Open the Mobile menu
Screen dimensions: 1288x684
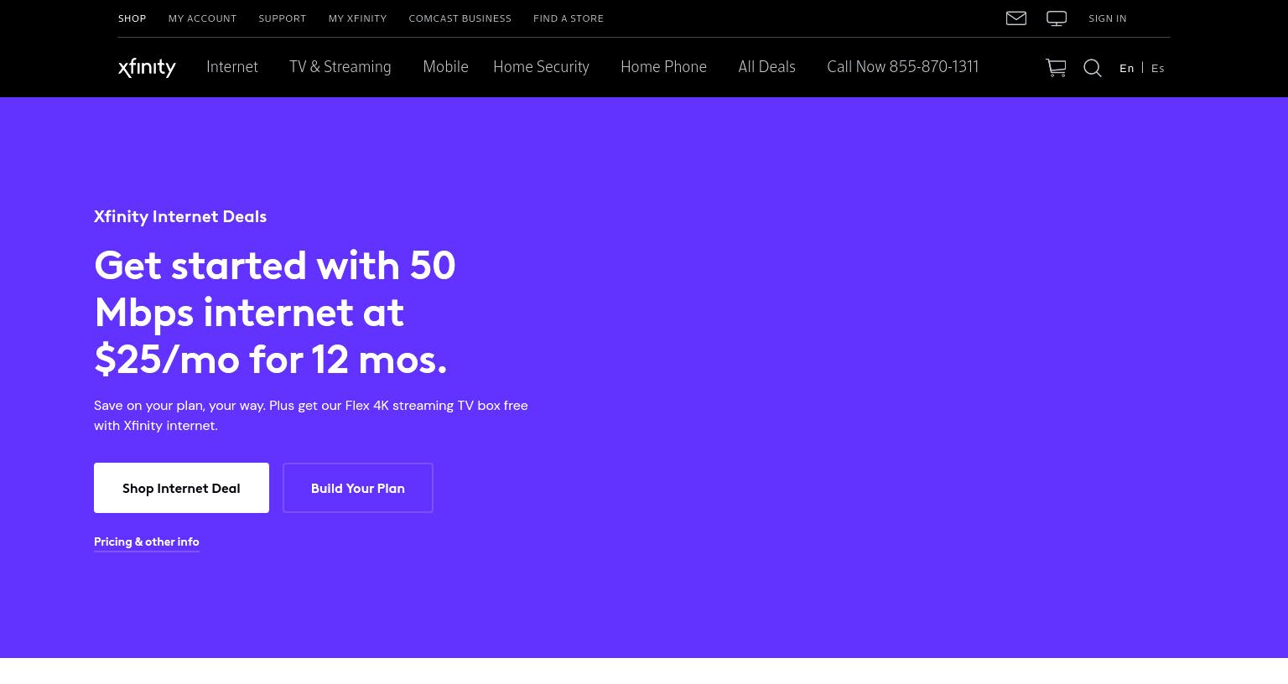445,67
